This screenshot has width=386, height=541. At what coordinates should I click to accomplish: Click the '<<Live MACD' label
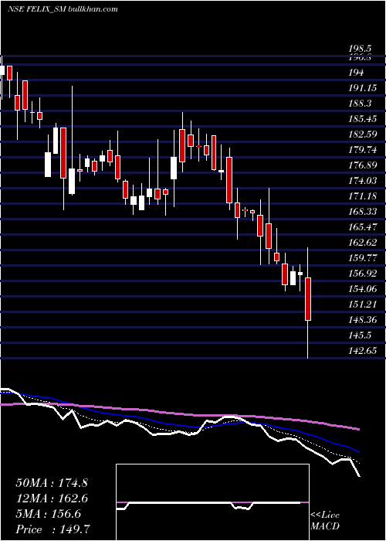click(x=325, y=520)
